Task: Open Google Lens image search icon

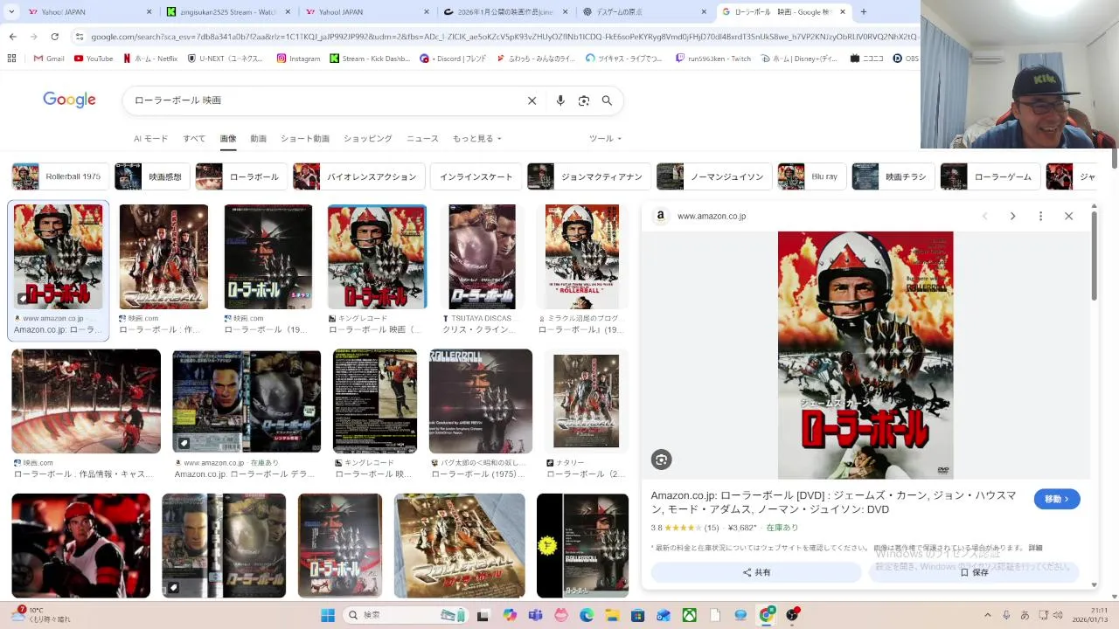Action: (584, 100)
